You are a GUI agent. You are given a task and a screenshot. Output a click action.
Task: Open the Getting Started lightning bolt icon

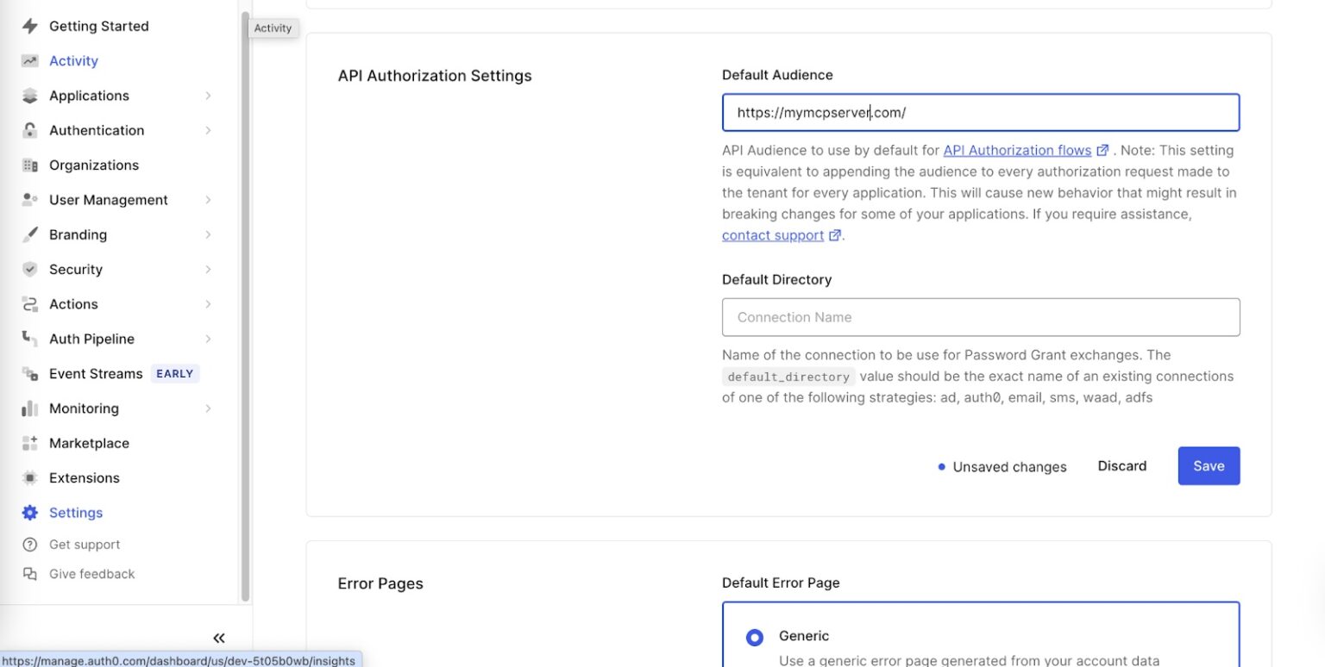(x=28, y=26)
